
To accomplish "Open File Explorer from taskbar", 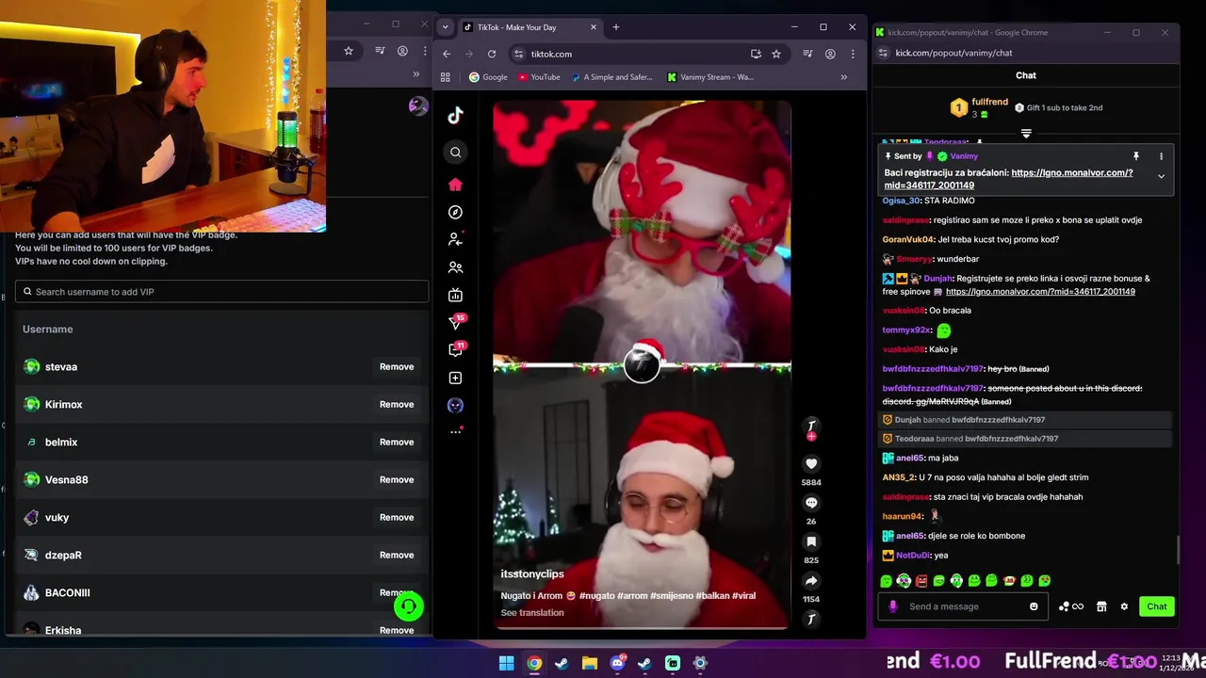I will point(590,663).
